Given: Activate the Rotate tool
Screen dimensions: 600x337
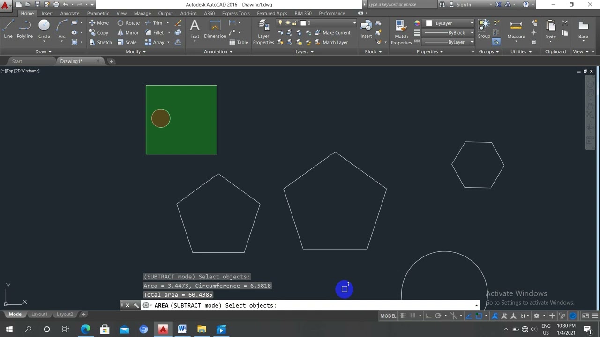Looking at the screenshot, I should 128,23.
